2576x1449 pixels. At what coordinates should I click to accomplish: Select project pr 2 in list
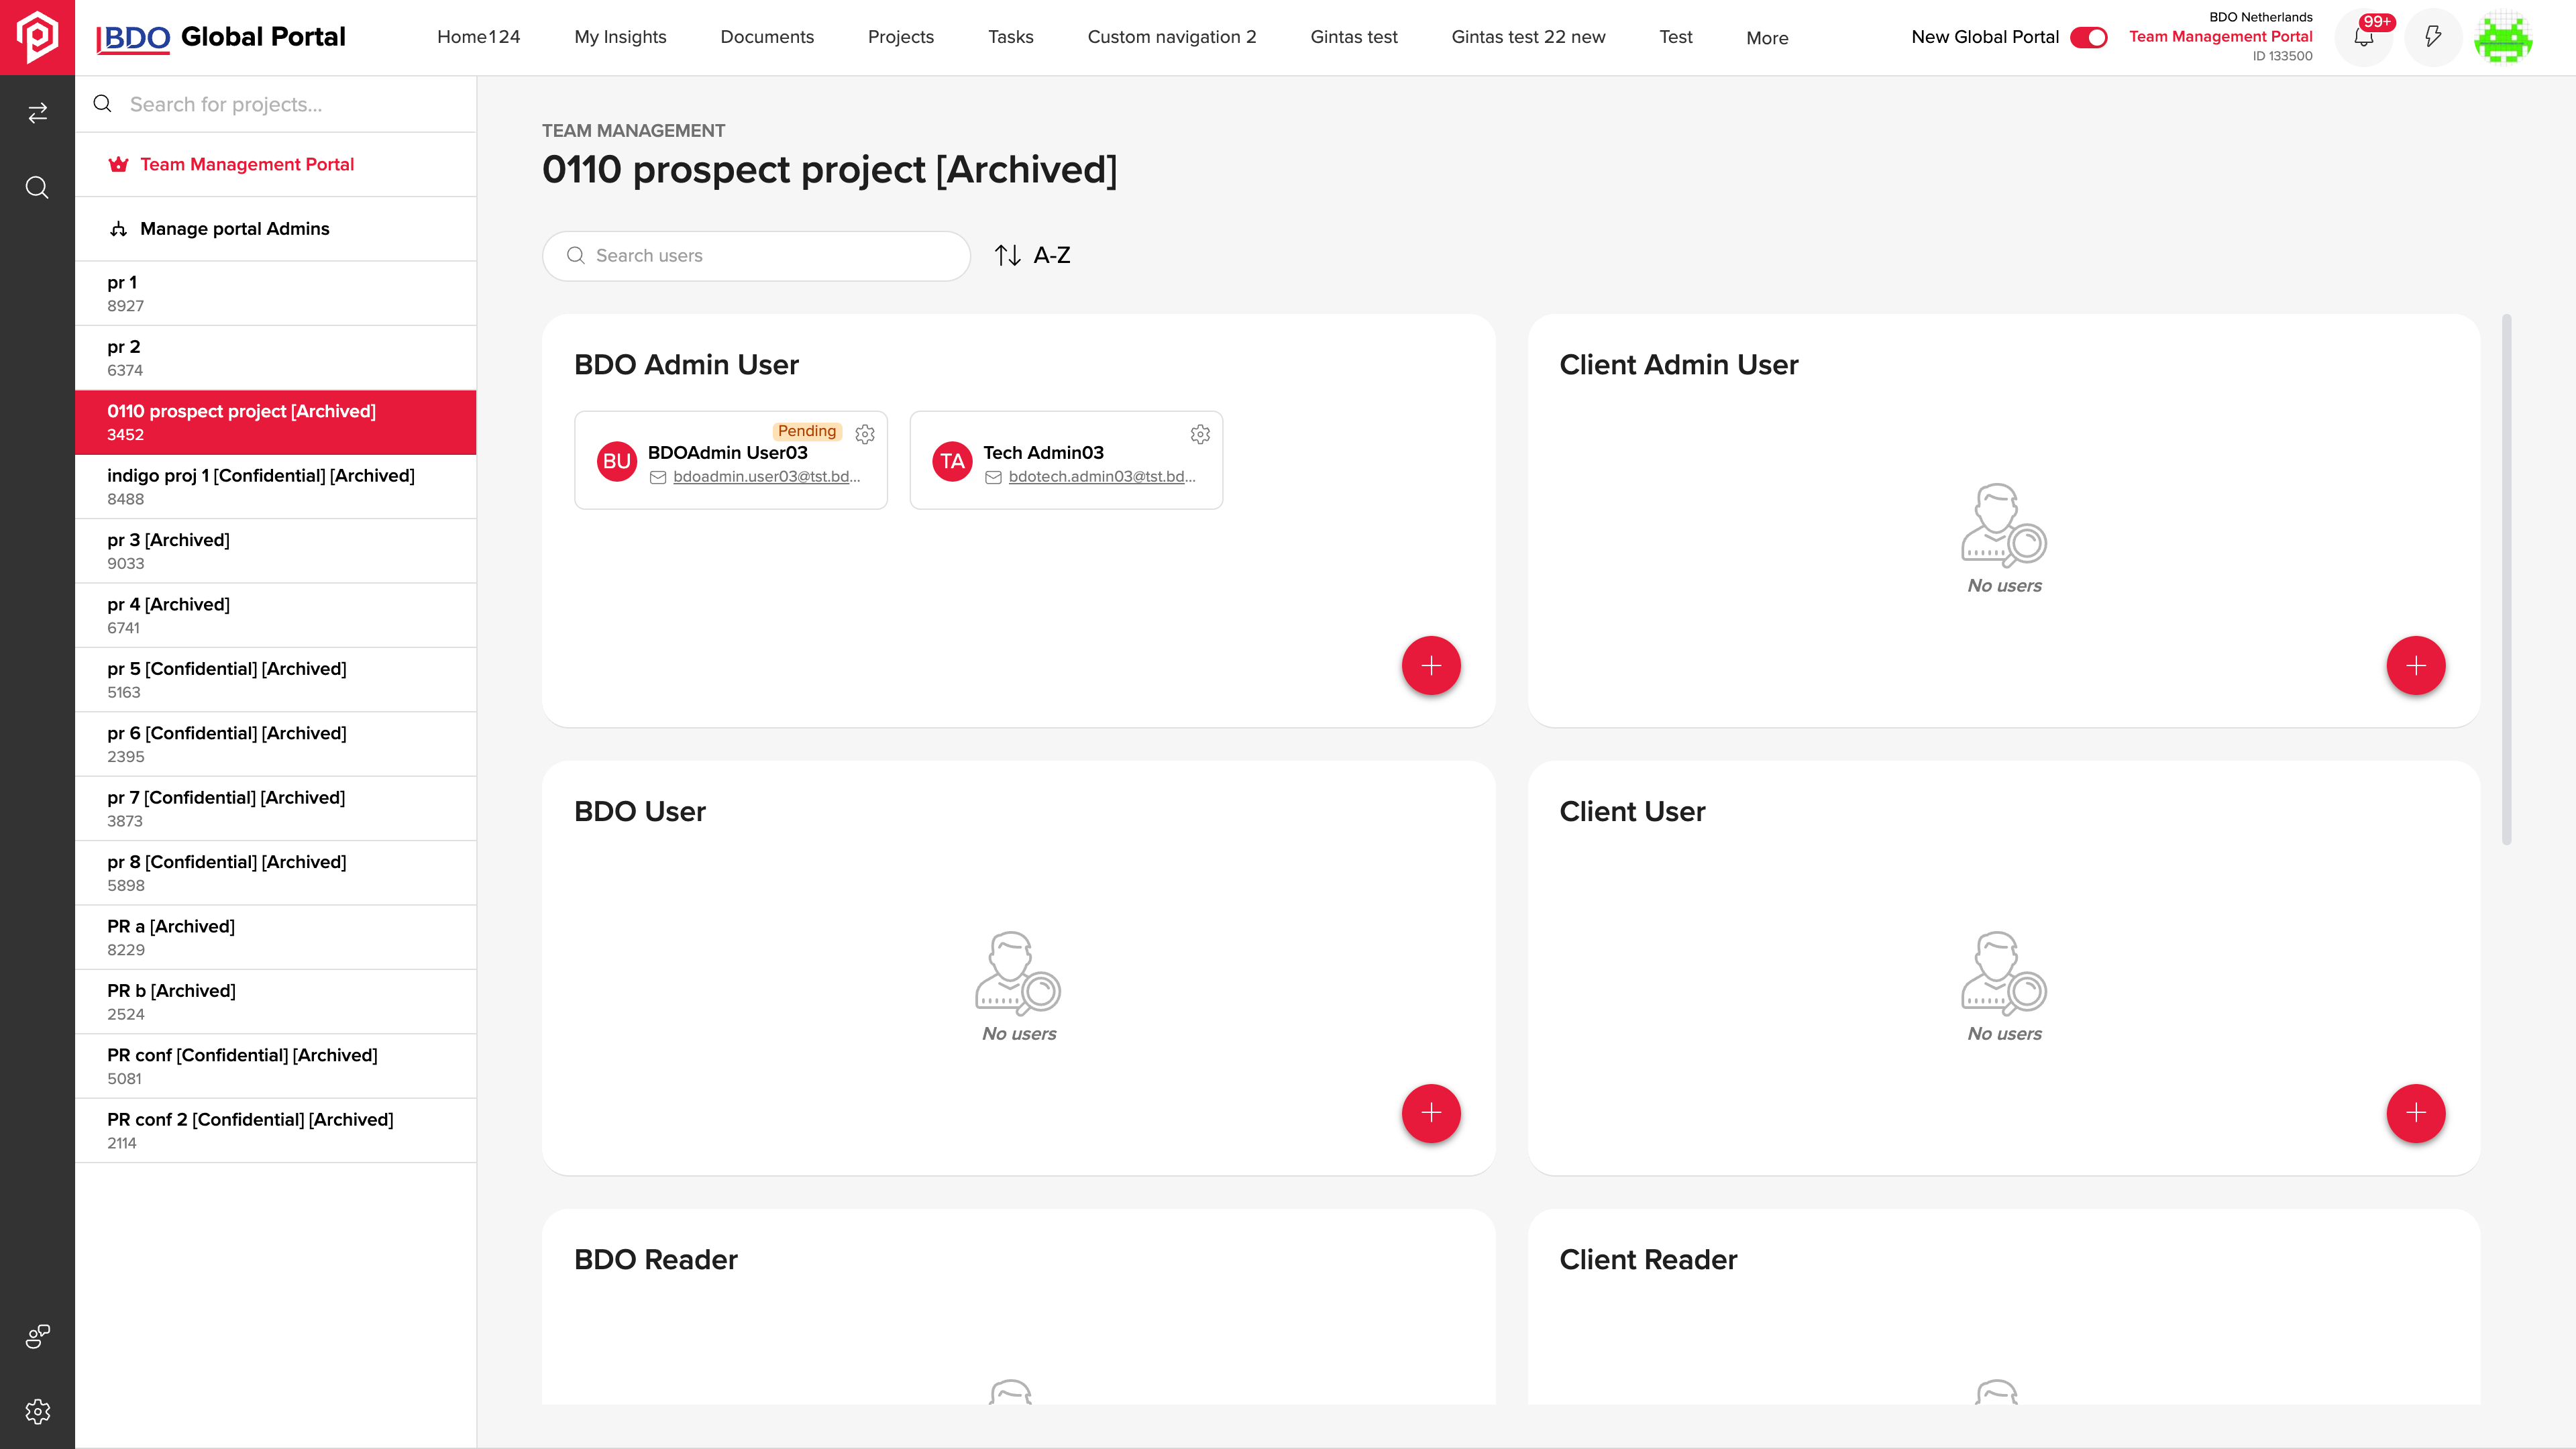point(276,358)
